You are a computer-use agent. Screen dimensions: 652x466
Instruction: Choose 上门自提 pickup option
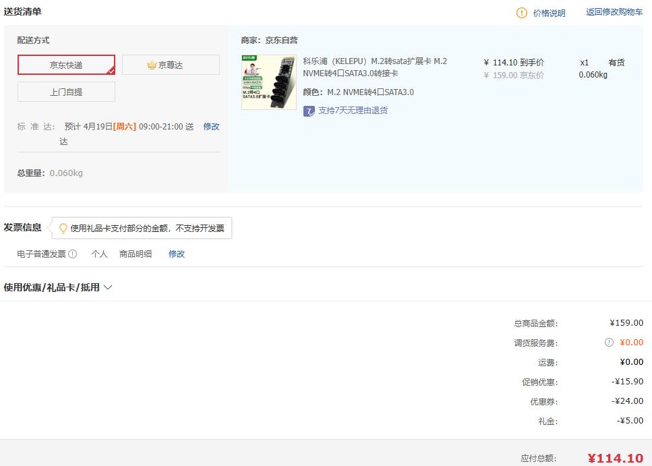coord(66,92)
